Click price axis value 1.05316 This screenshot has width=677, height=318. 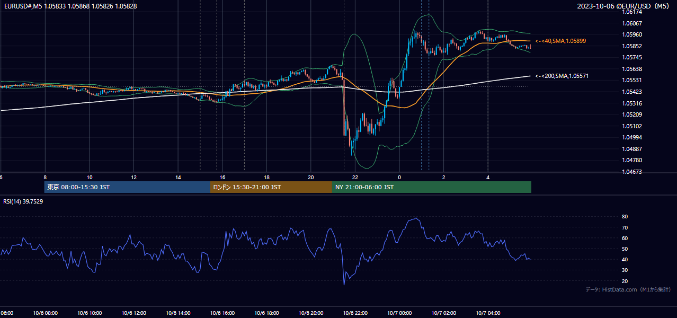pyautogui.click(x=631, y=103)
